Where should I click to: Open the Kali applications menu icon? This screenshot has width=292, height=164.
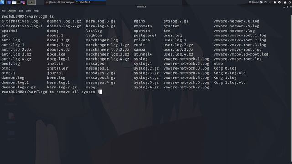pos(2,2)
